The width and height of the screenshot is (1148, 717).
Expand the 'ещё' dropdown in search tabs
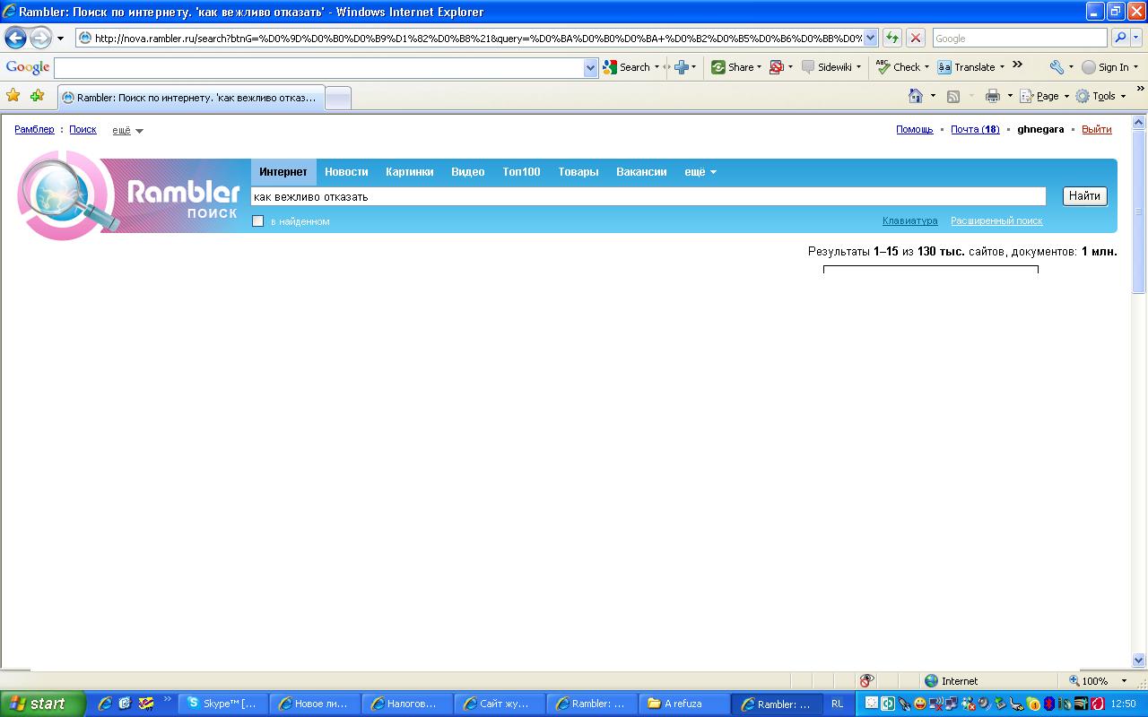coord(700,172)
